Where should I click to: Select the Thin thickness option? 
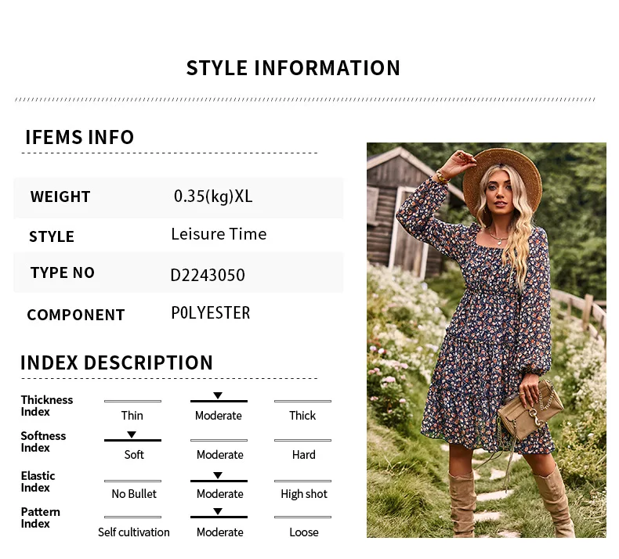[x=132, y=416]
